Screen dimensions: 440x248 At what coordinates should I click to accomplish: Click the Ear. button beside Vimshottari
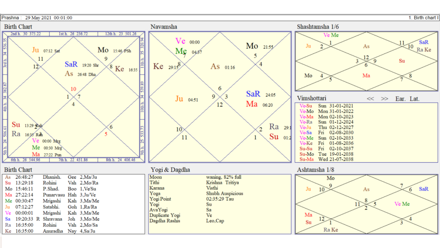tap(400, 99)
